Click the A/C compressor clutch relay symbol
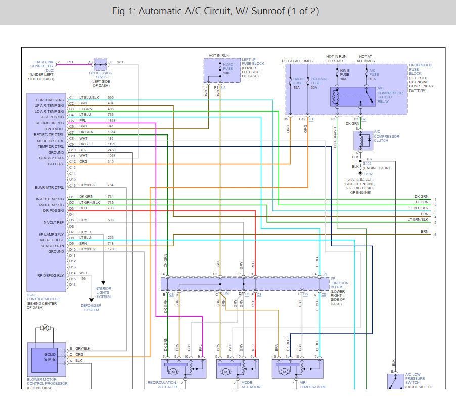Screen dimensions: 456x404 click(353, 97)
